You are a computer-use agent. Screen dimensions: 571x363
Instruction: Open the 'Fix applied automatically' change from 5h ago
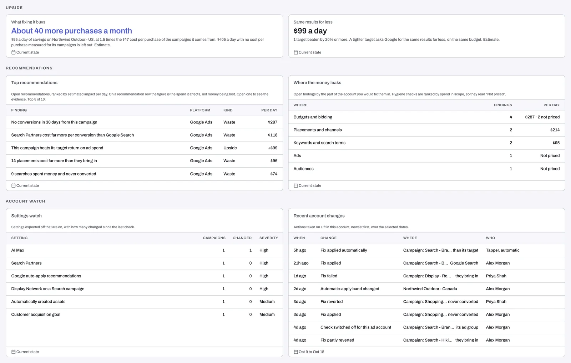point(426,250)
